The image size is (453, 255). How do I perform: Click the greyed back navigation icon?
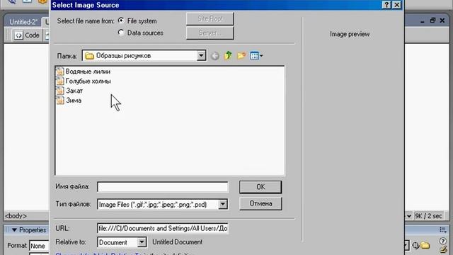(x=214, y=56)
